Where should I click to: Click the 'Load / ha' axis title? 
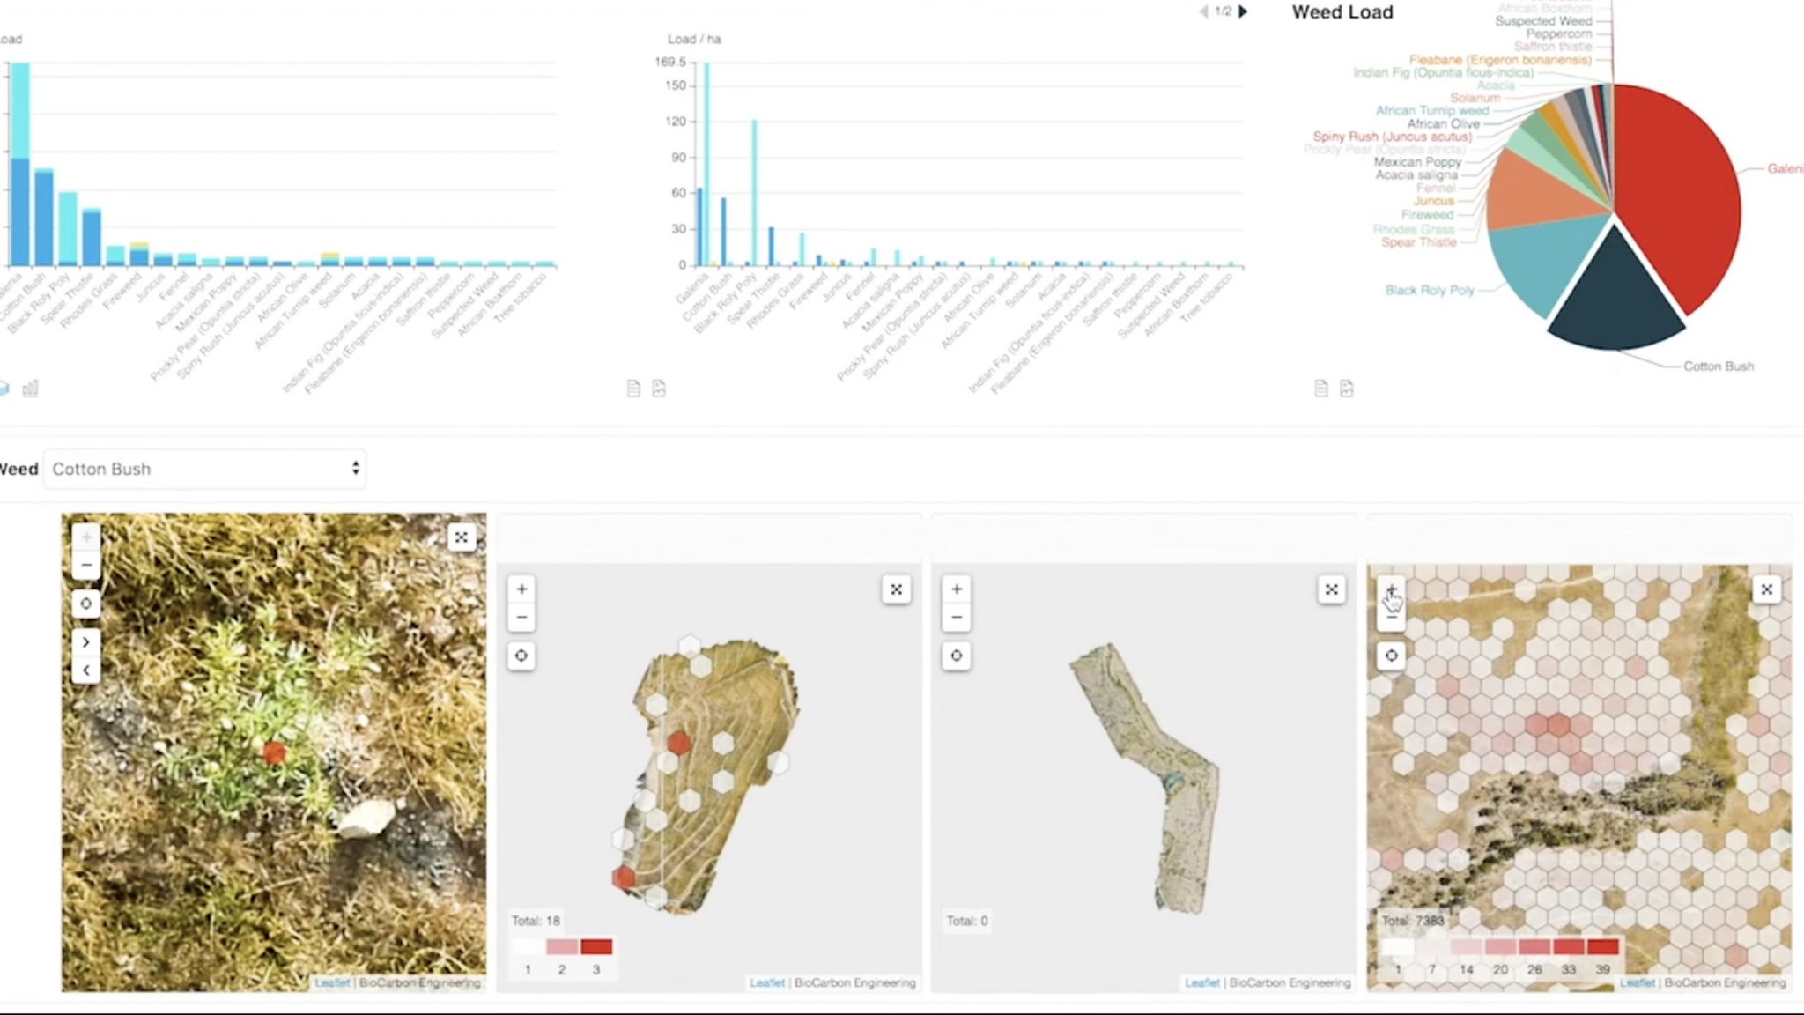pyautogui.click(x=694, y=39)
